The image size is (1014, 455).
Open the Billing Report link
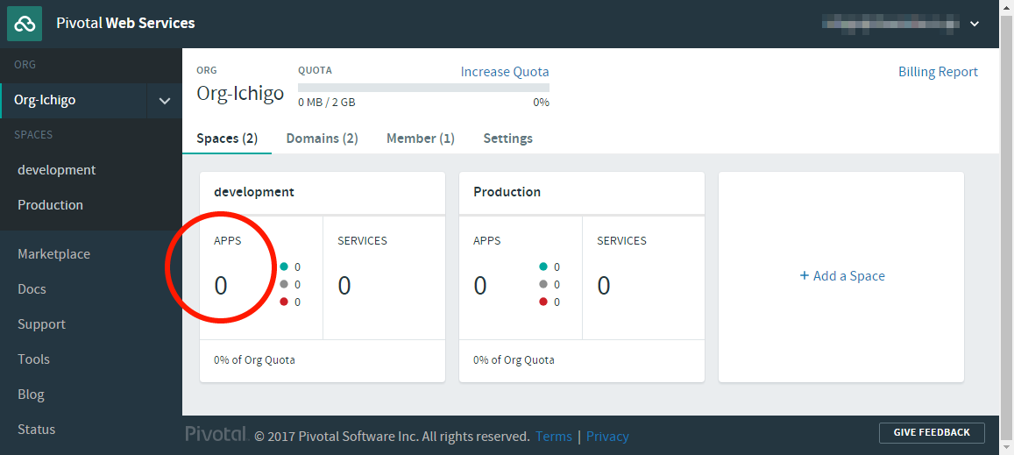938,72
